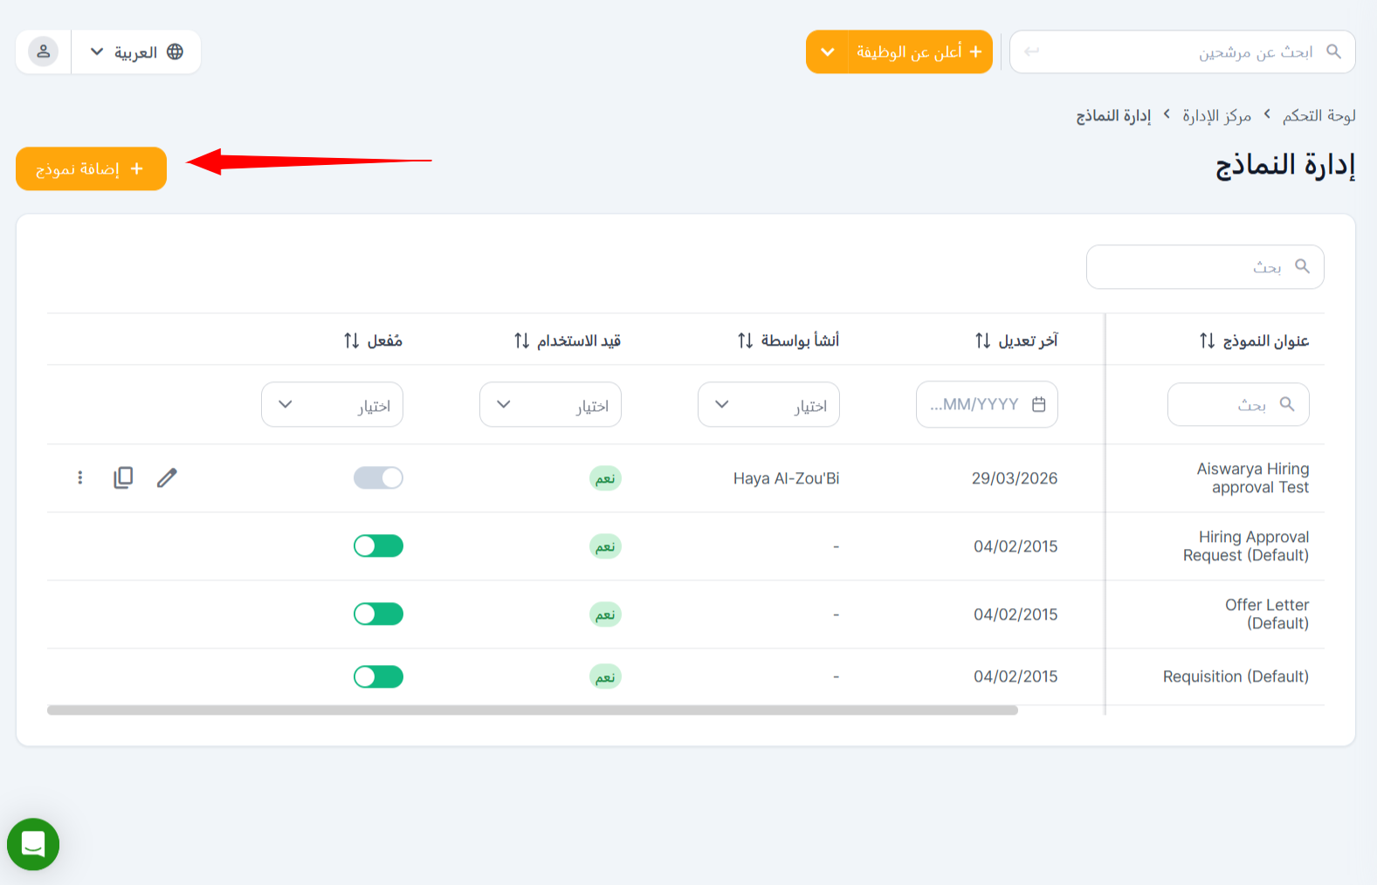Click the edit pencil icon for Aiswarya template

tap(167, 477)
